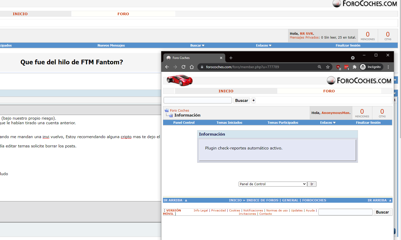Open the Panel de Control select box
The width and height of the screenshot is (401, 240).
pyautogui.click(x=273, y=184)
